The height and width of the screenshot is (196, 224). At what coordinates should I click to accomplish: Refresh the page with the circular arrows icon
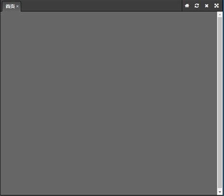[x=197, y=6]
